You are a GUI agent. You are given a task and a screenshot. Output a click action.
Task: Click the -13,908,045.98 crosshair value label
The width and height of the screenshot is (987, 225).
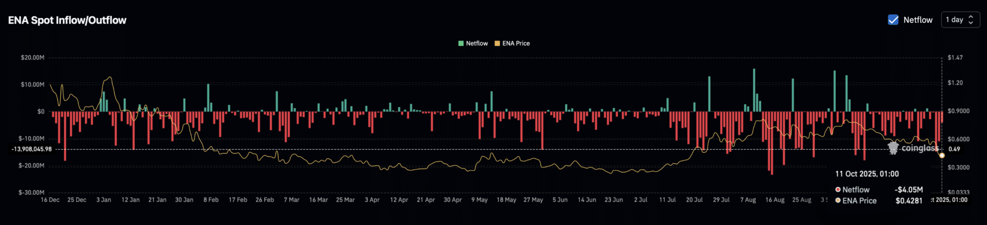point(32,149)
